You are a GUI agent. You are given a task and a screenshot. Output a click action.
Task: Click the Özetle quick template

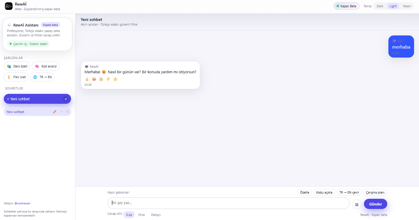pos(304,192)
